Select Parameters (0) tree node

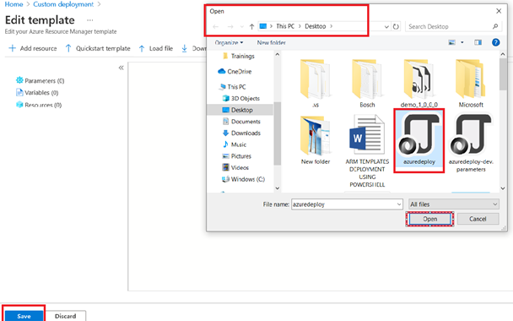[x=40, y=80]
